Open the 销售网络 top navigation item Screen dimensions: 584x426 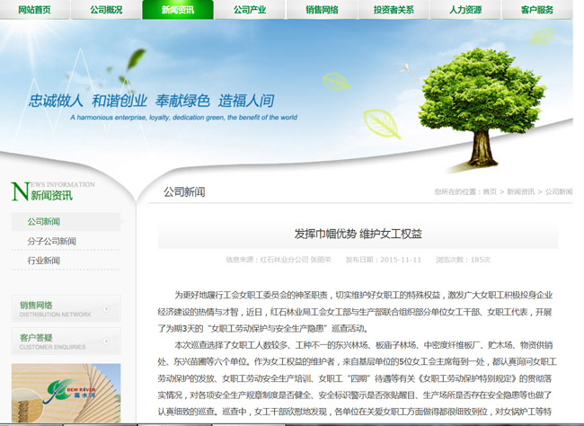(322, 10)
